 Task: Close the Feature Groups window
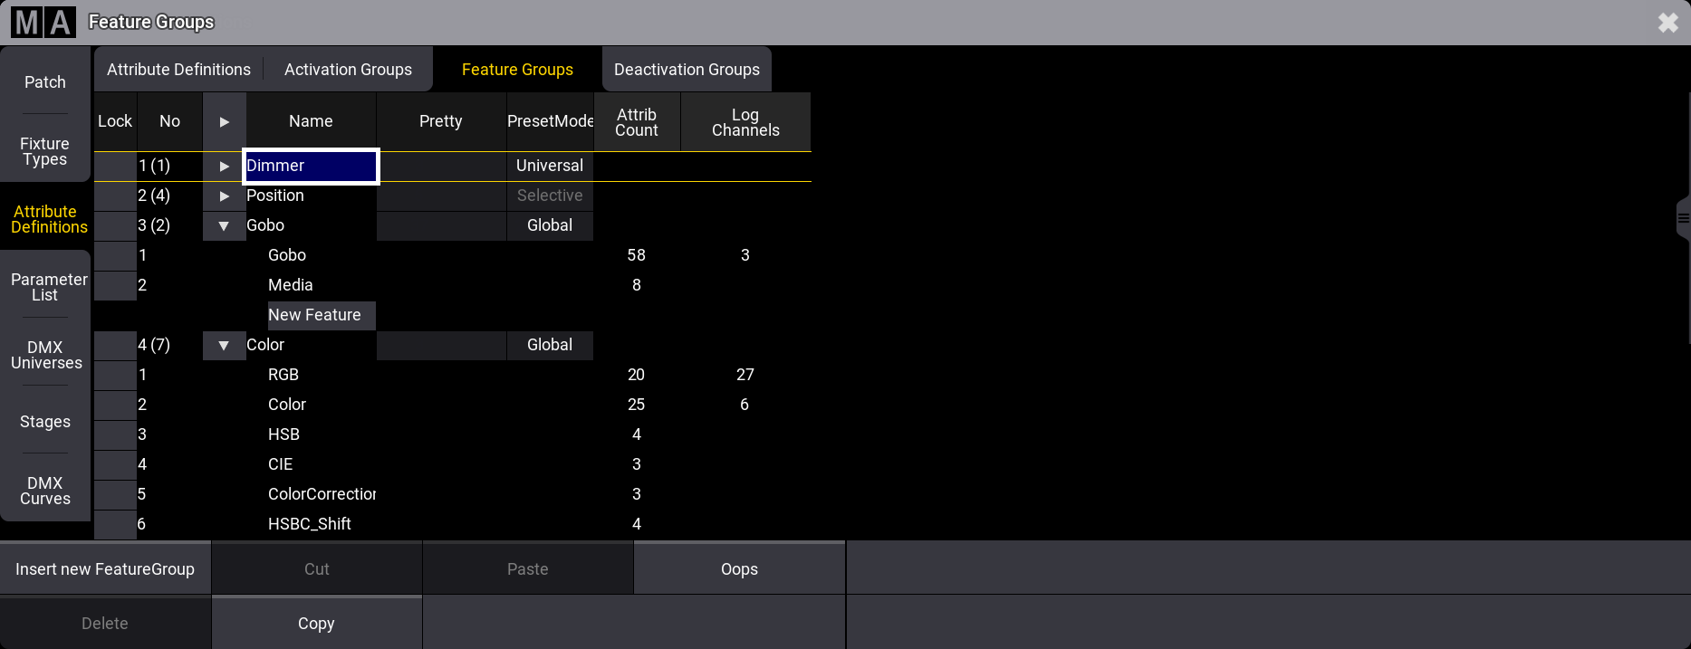click(1667, 23)
